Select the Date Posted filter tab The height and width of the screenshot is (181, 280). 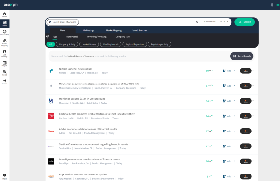72,37
